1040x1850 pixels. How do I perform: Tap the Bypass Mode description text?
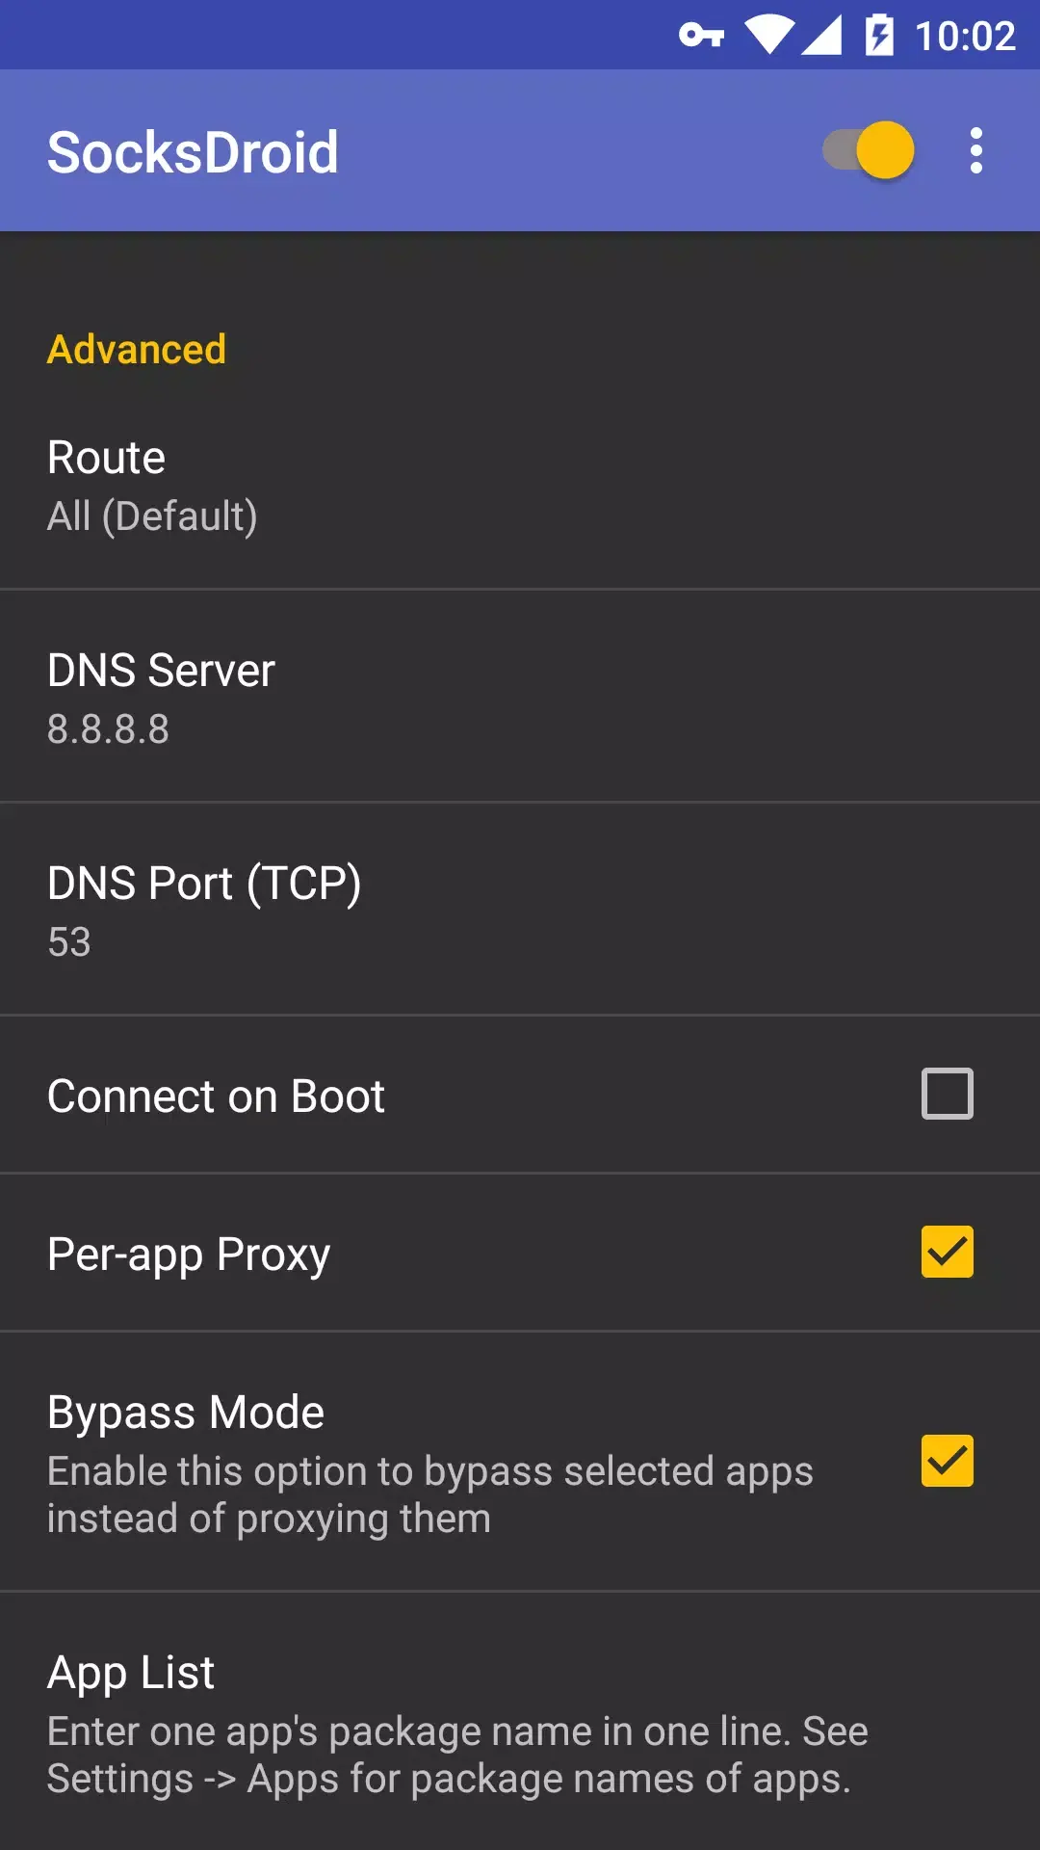(429, 1494)
